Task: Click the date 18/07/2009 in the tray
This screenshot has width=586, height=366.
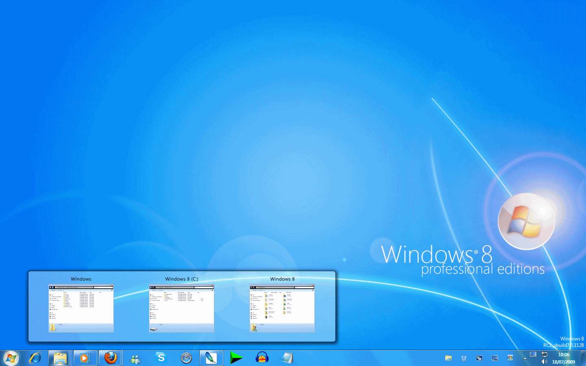Action: [564, 362]
